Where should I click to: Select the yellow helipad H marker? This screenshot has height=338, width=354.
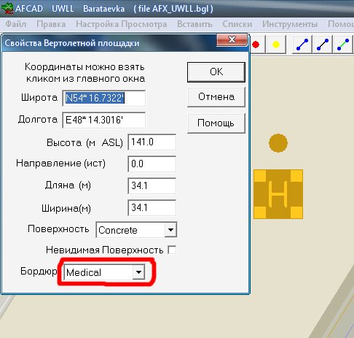pyautogui.click(x=278, y=194)
